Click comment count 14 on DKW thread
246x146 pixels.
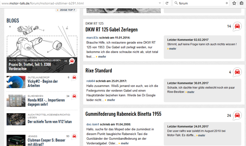coord(229,26)
